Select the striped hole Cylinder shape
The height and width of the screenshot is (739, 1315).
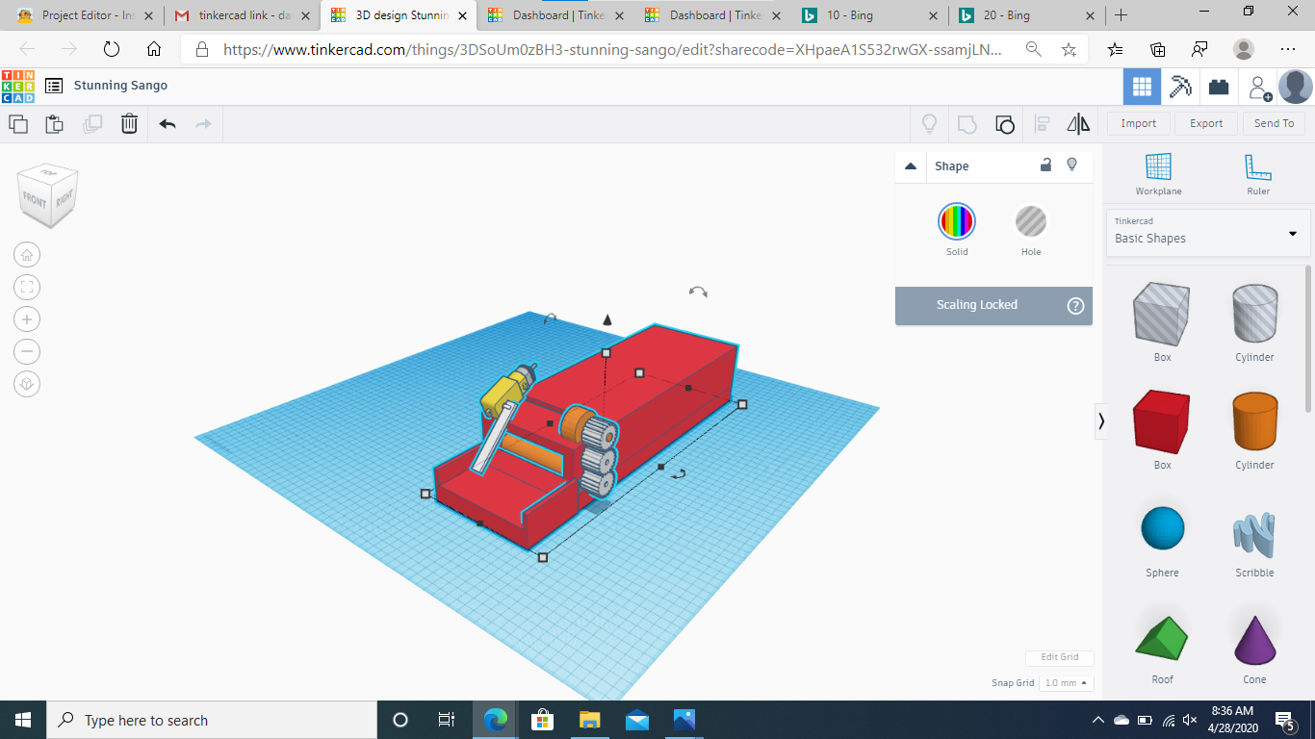(1254, 315)
